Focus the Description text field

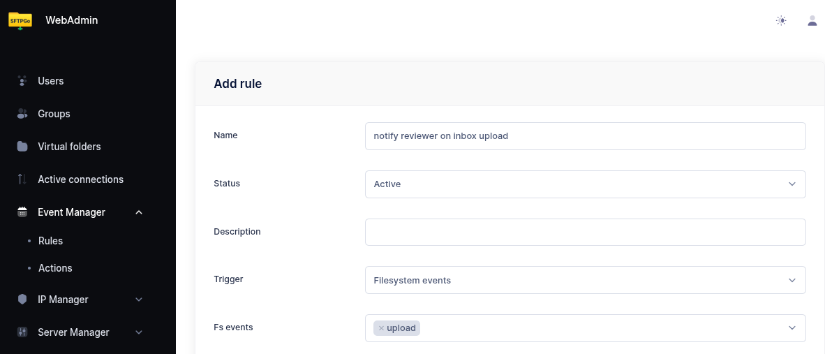point(585,232)
